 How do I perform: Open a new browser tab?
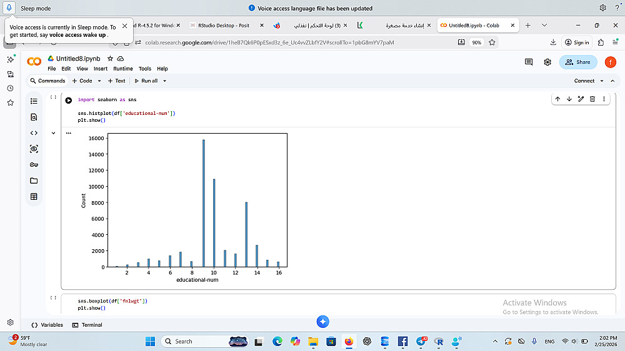coord(527,25)
